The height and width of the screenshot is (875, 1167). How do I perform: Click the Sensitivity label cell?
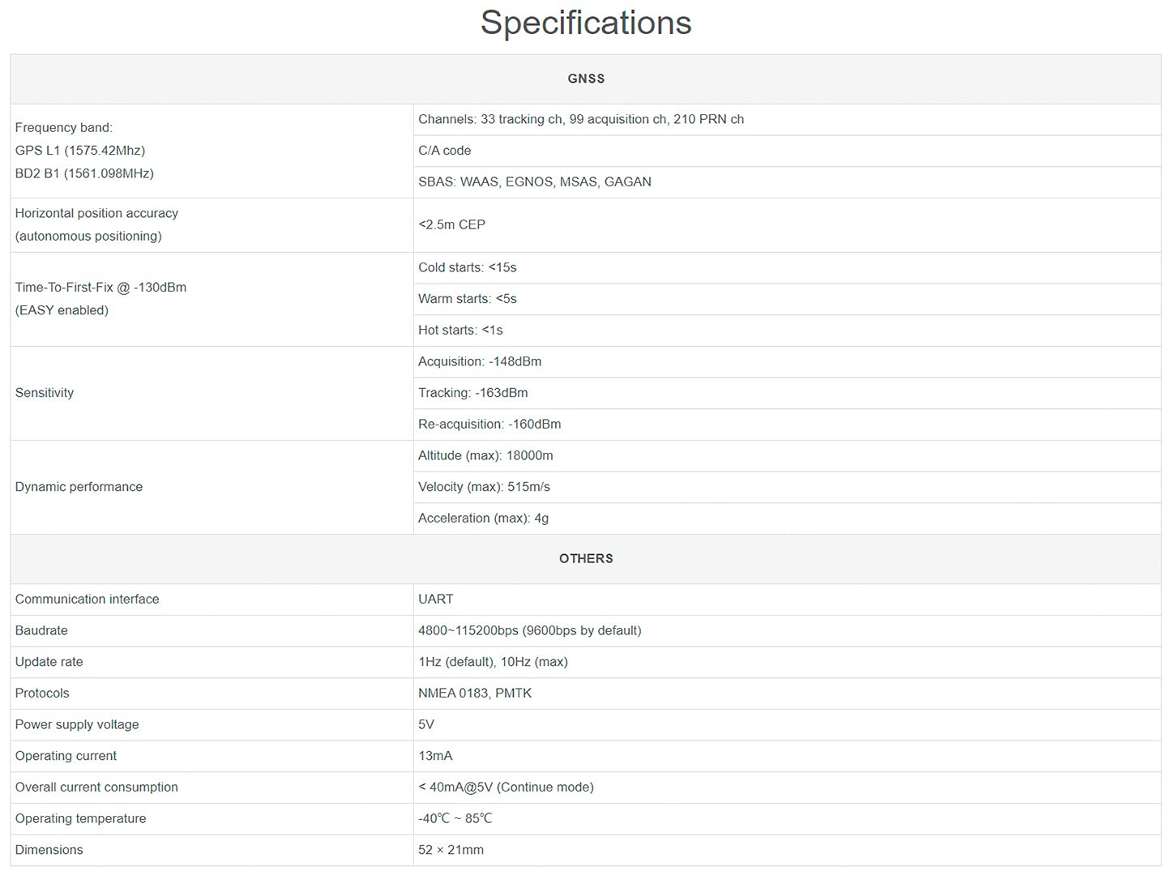pos(212,393)
